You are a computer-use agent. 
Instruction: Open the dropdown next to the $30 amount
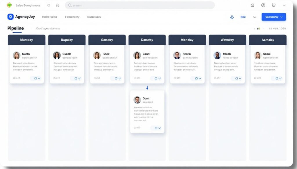[255, 17]
